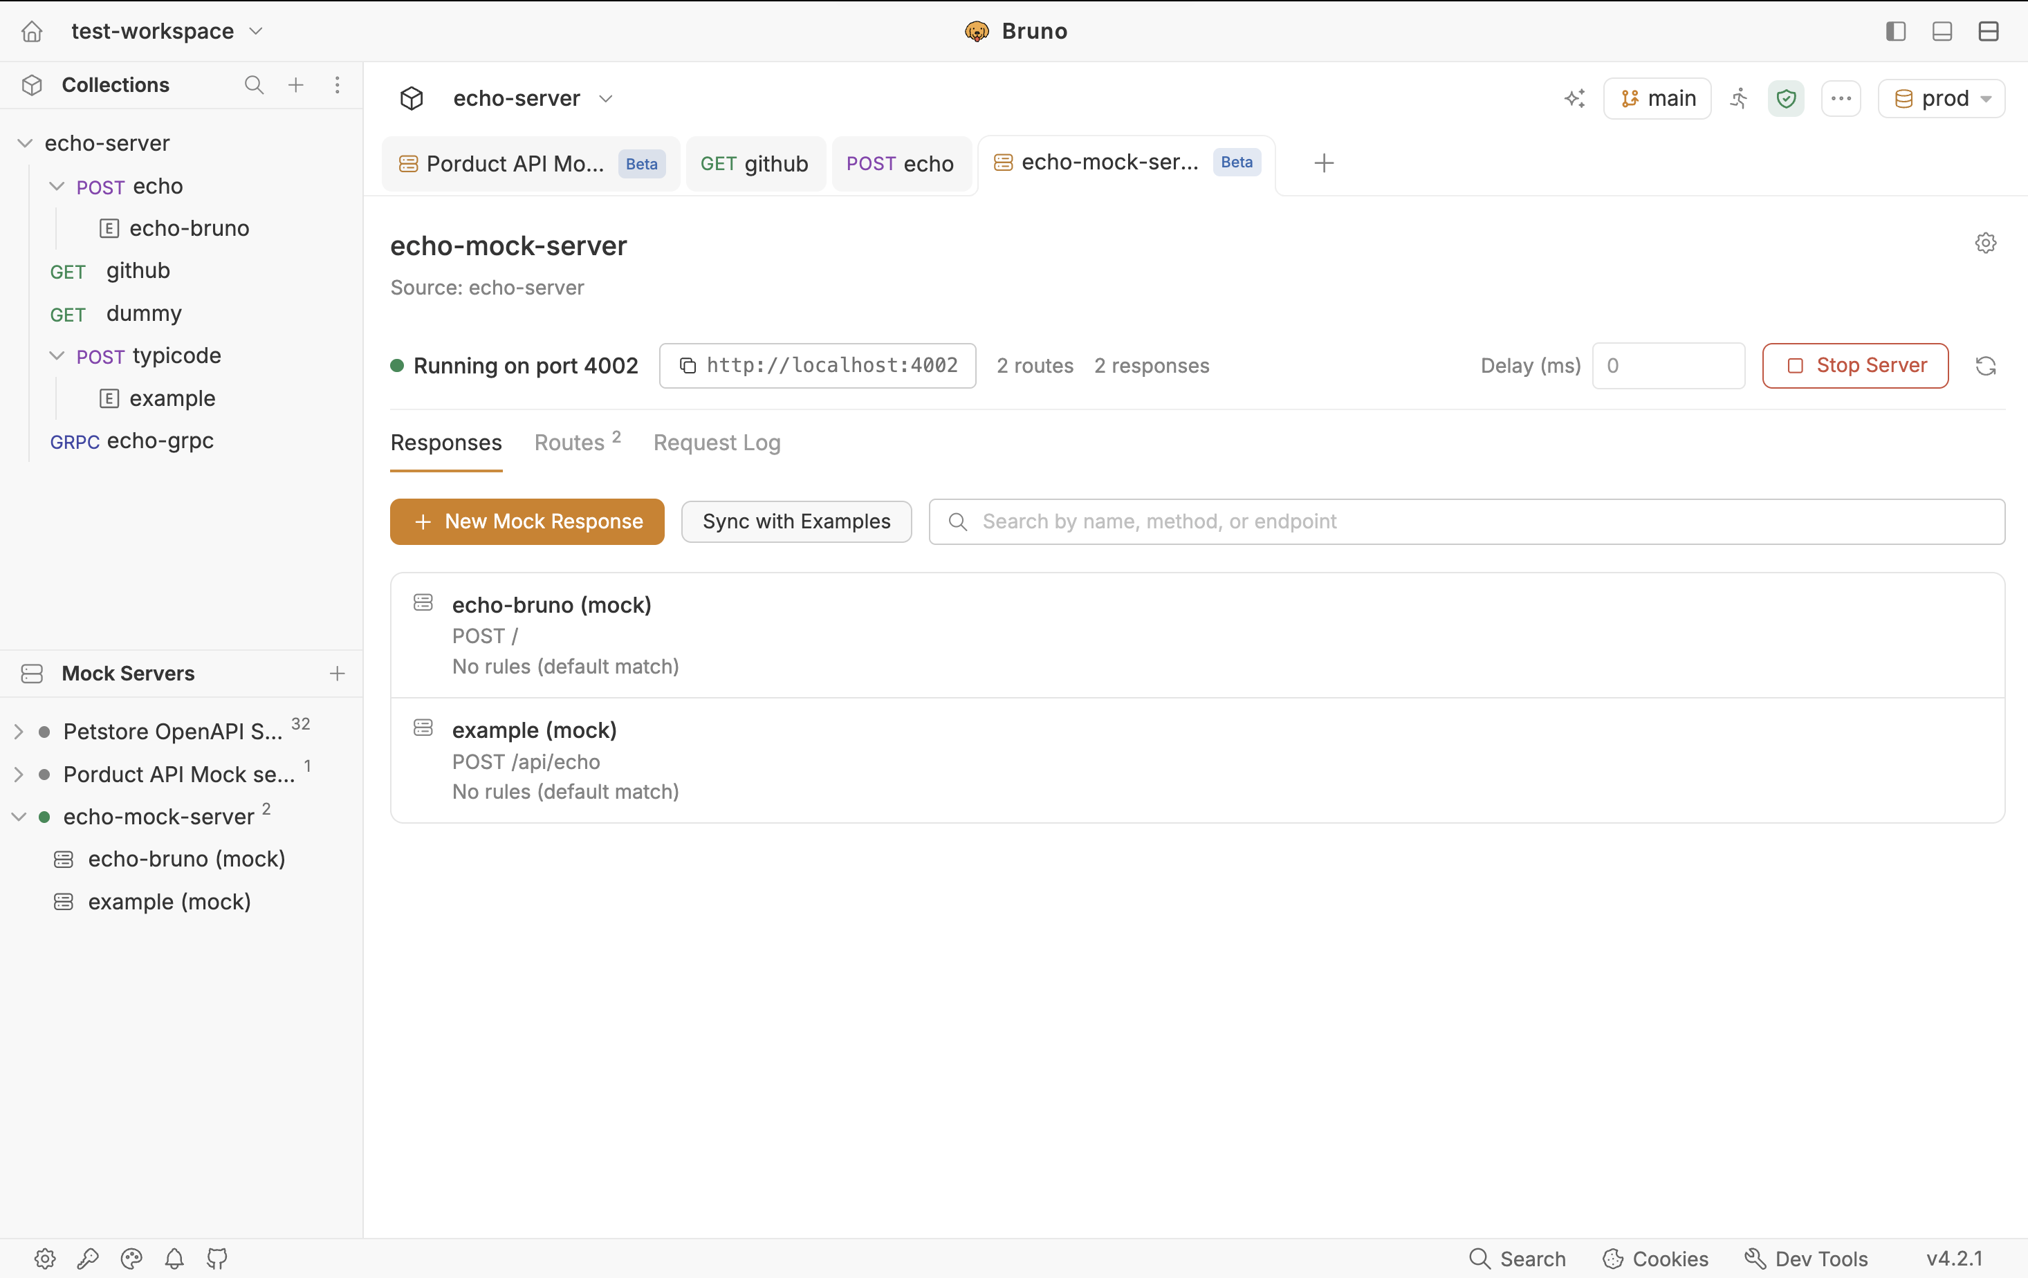The image size is (2028, 1278).
Task: Toggle the bottom panel layout icon
Action: click(x=1942, y=31)
